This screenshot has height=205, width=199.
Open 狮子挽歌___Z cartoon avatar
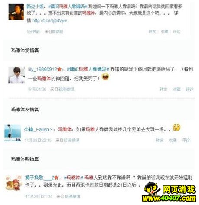tap(14, 183)
